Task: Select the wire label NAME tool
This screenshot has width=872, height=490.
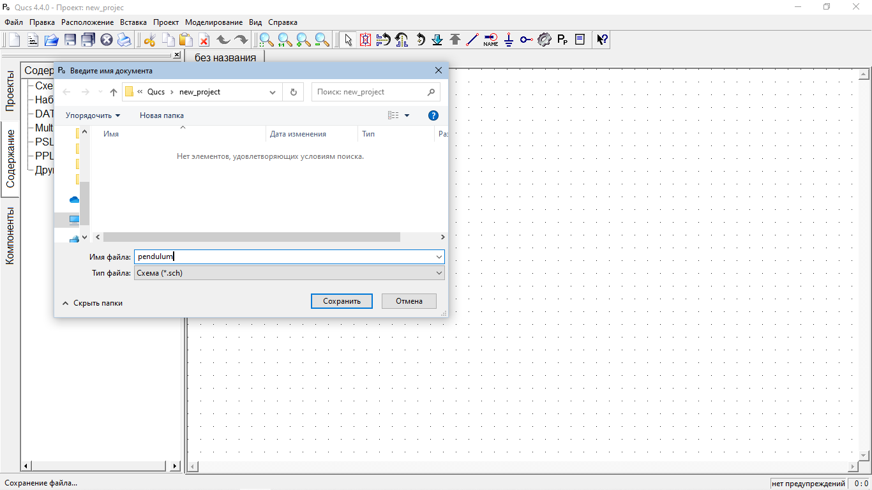Action: (x=490, y=40)
